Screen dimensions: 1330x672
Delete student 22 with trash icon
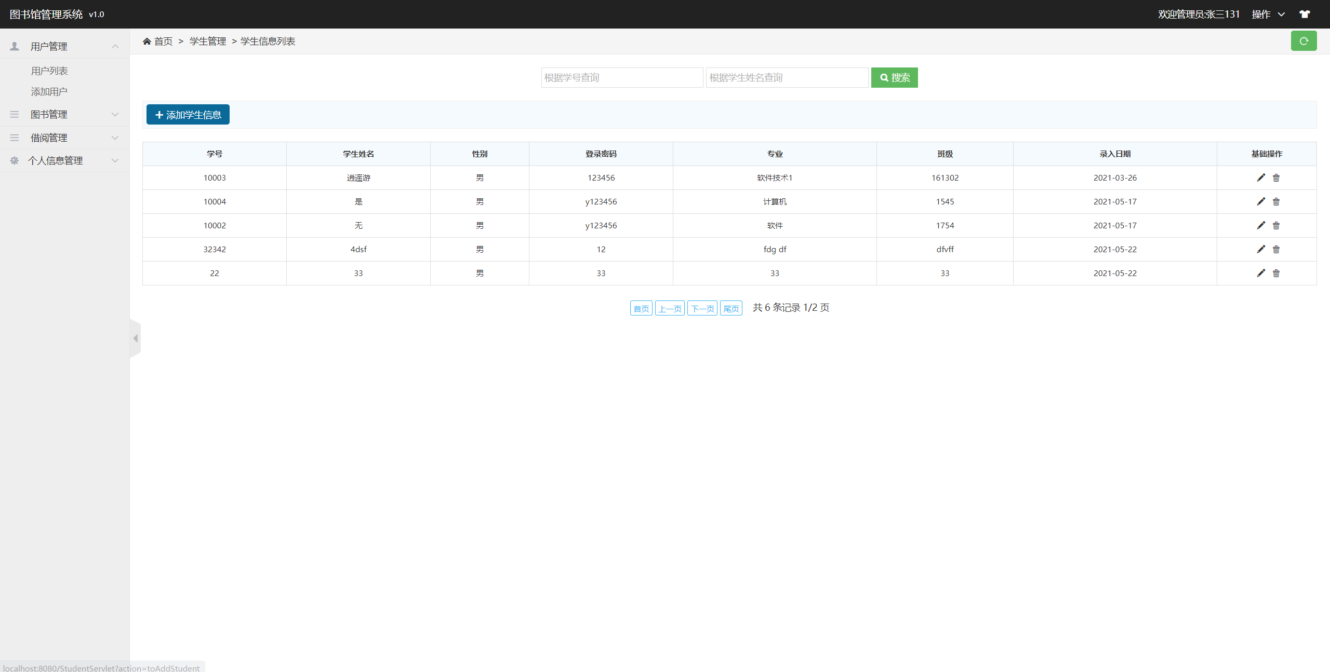[x=1276, y=273]
